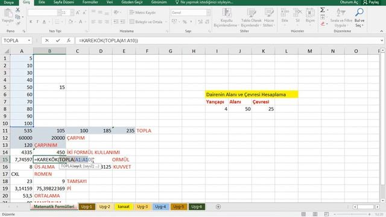Open the Name Box TOPLA dropdown arrow
Image resolution: width=386 pixels, height=217 pixels.
point(29,40)
